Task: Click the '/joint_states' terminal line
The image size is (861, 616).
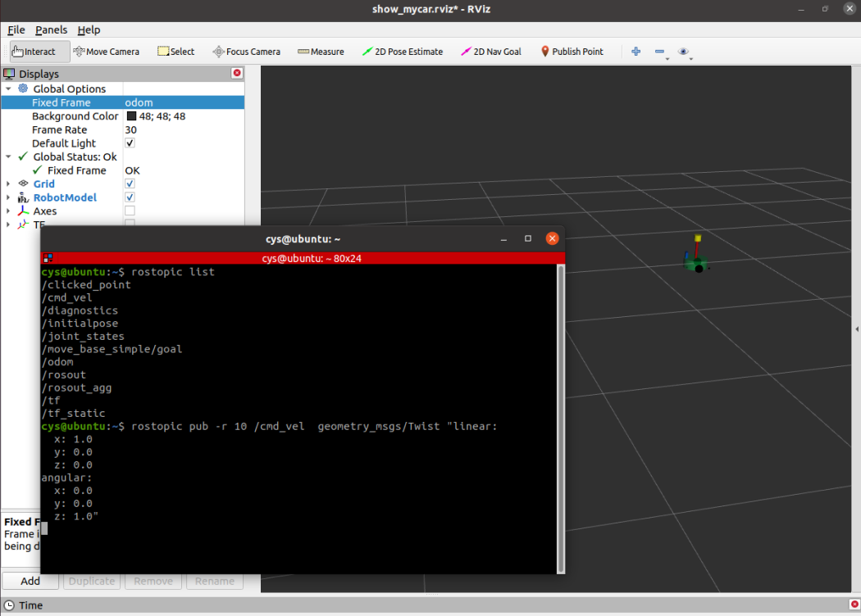Action: point(83,336)
